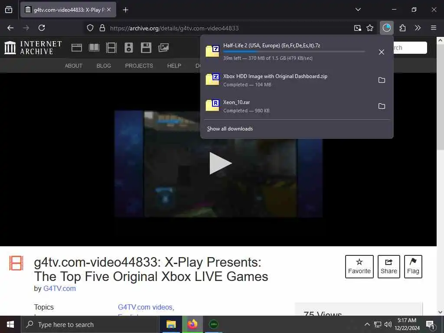Switch to Firefox in taskbar
Viewport: 444px width, 333px height.
pos(192,324)
